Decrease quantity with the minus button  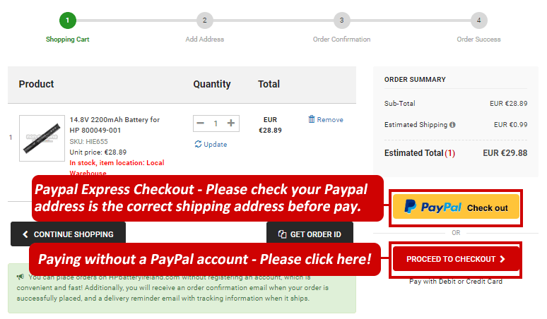201,124
